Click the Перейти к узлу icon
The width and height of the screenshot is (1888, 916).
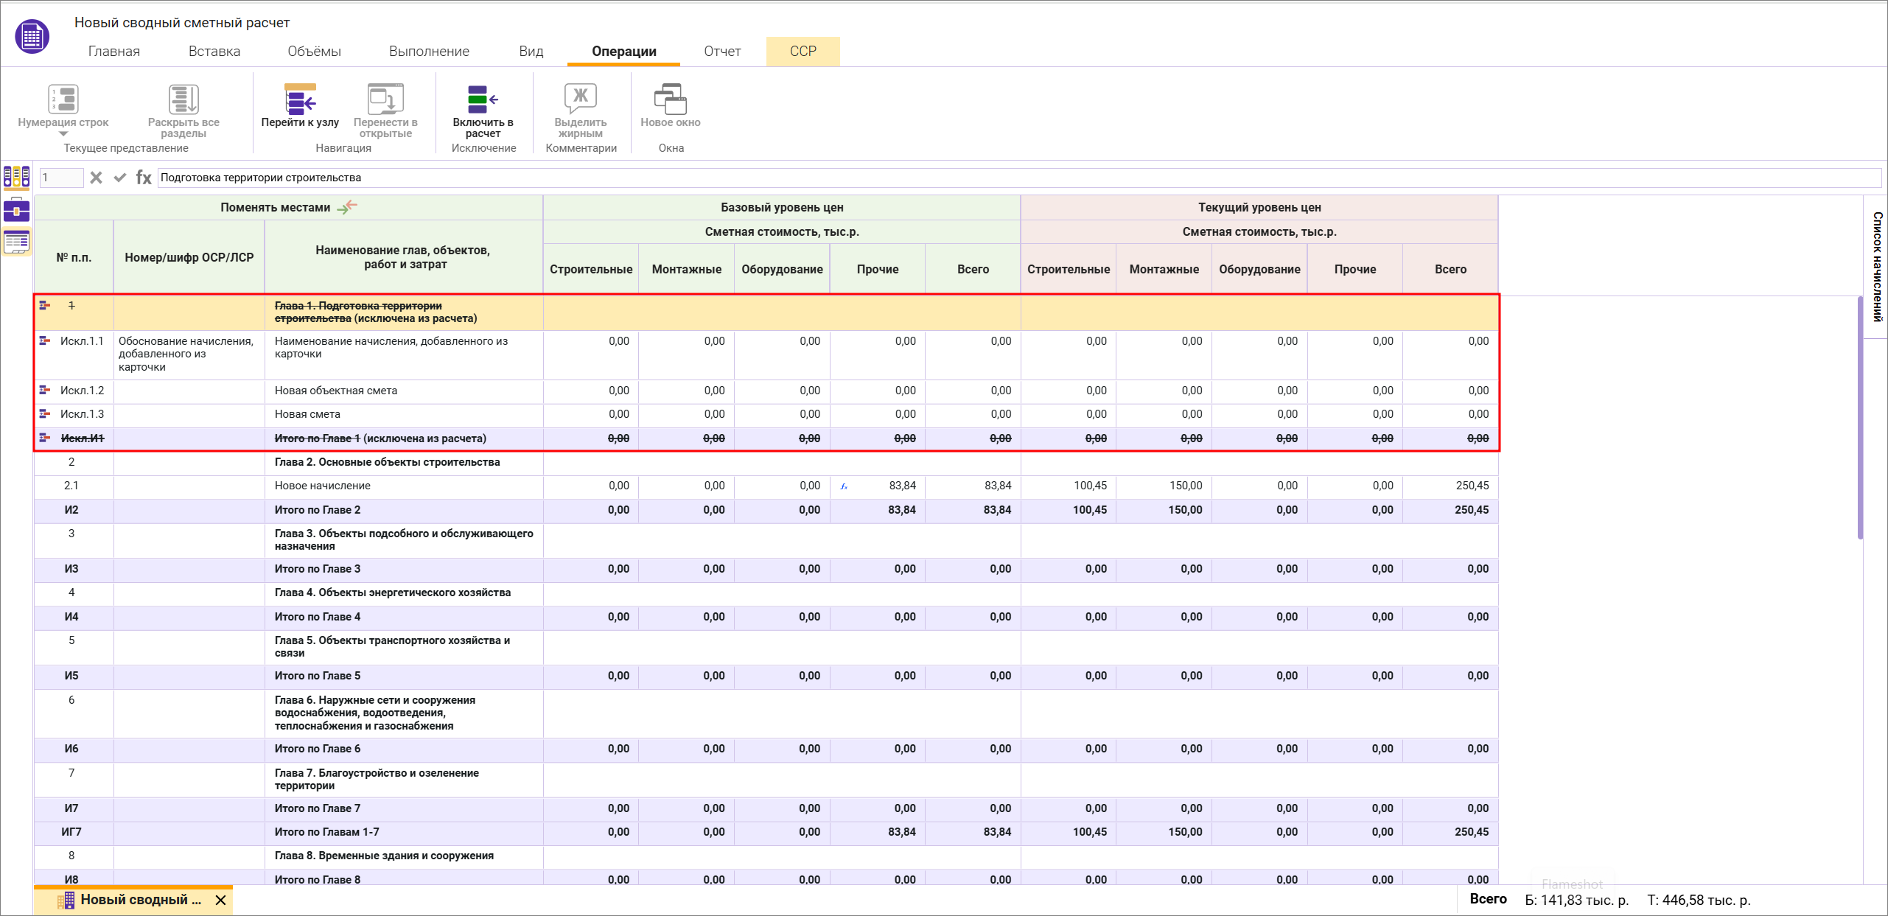click(300, 100)
